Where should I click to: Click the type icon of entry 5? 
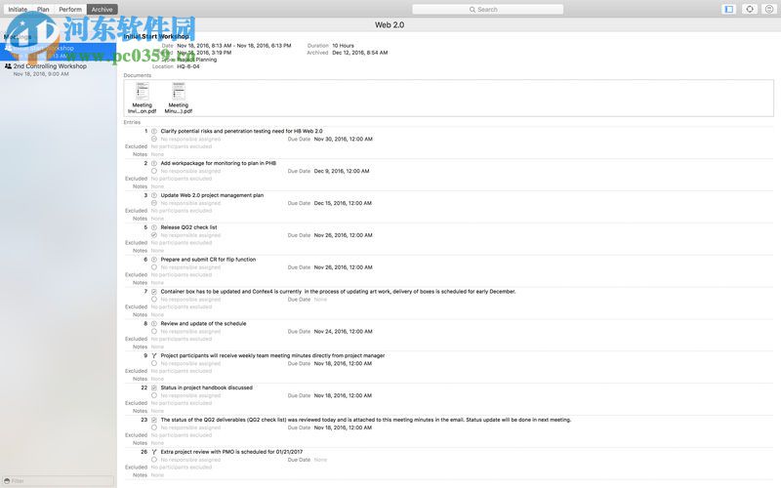pos(154,227)
